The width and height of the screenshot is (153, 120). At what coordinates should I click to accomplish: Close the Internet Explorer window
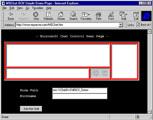[149, 3]
